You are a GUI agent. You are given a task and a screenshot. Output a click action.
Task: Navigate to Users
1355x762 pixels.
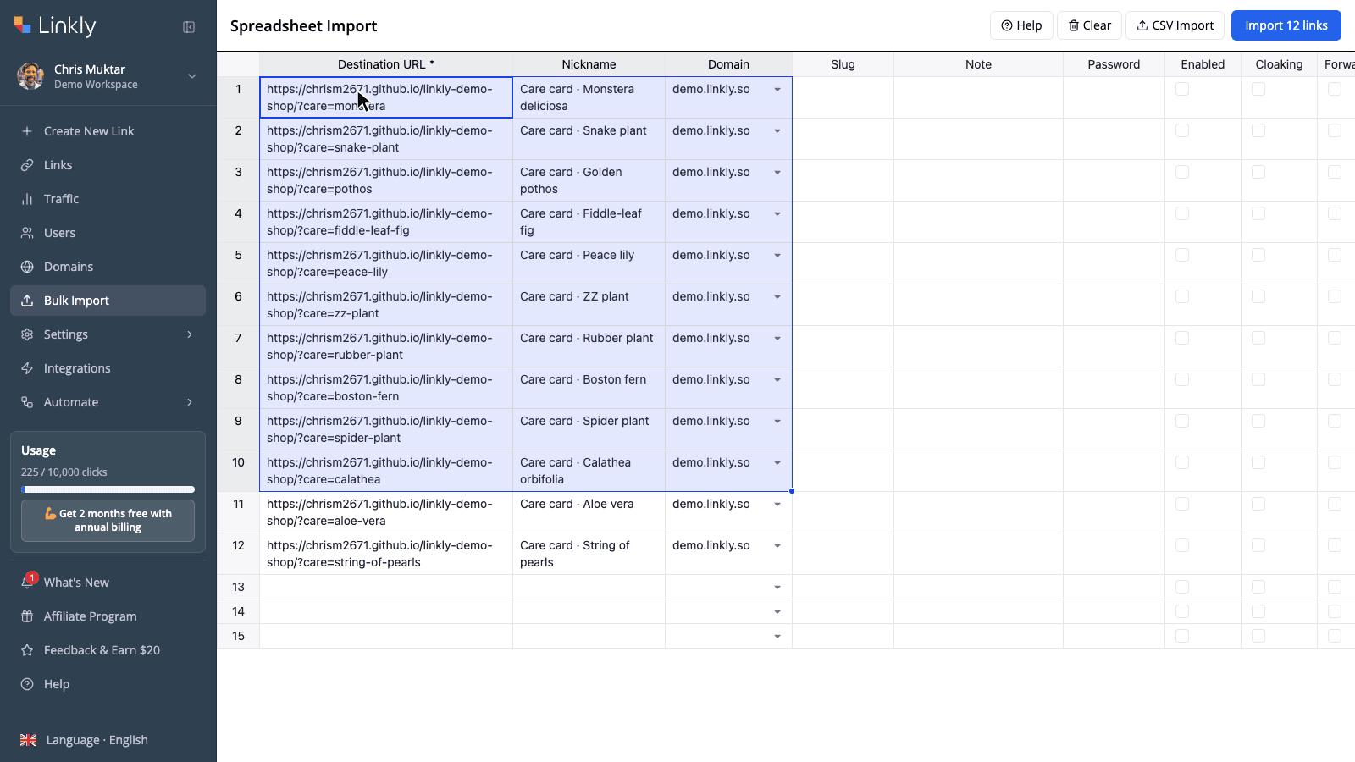tap(108, 233)
